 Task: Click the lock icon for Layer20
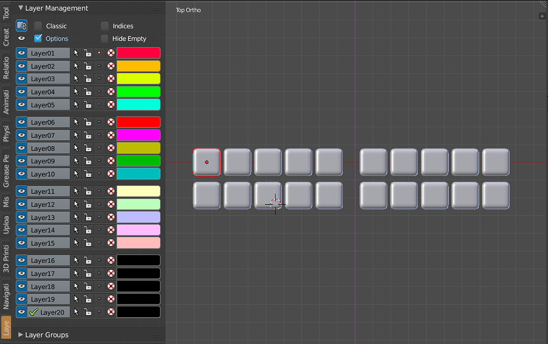pyautogui.click(x=88, y=312)
